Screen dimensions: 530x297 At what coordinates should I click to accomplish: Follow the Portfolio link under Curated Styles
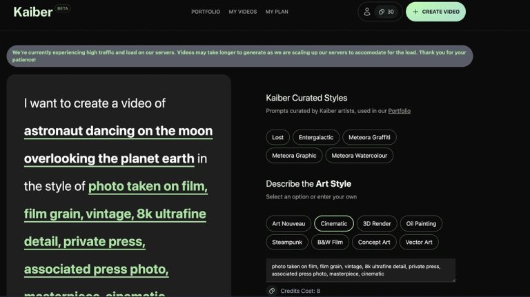point(399,111)
